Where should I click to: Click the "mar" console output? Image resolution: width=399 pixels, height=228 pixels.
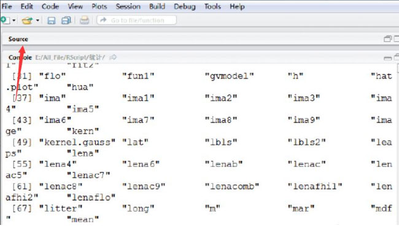point(301,208)
